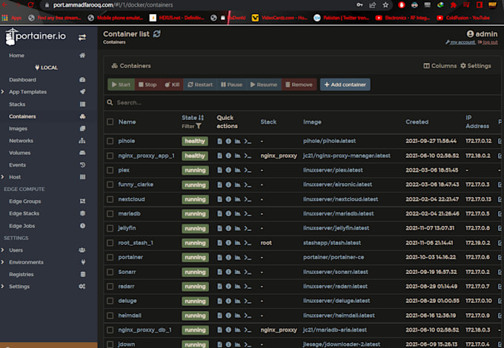Click the Dashboard gauge icon in sidebar
Viewport: 504px width, 348px height.
82,80
